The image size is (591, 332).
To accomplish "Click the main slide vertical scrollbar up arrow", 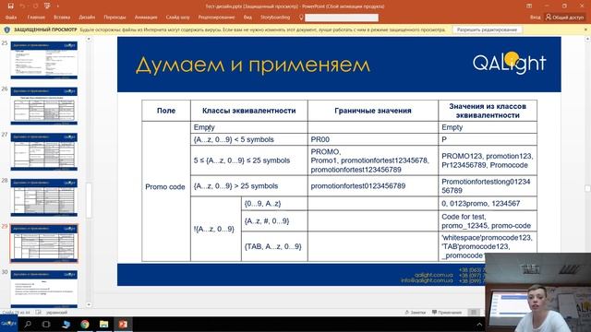I will [x=587, y=39].
